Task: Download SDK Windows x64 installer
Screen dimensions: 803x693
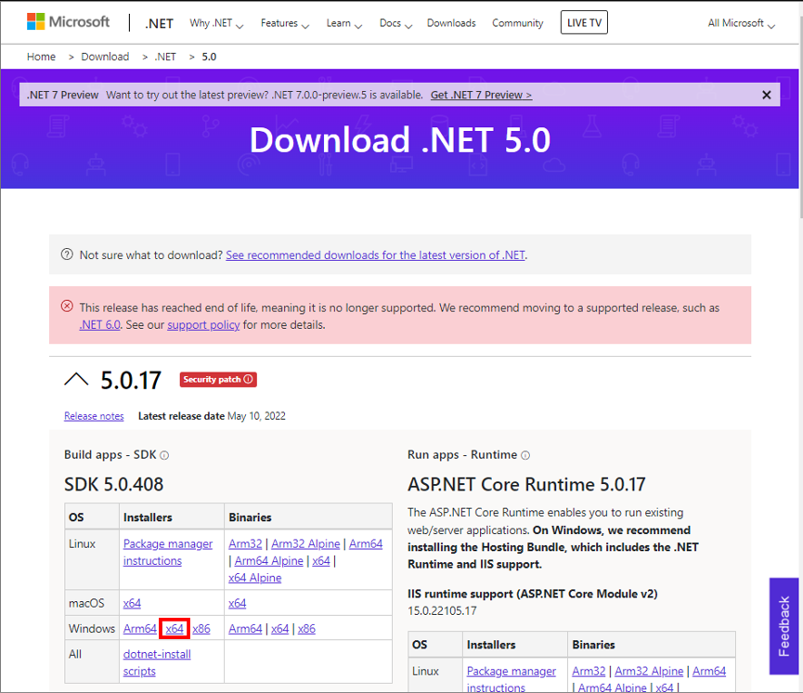Action: [175, 628]
